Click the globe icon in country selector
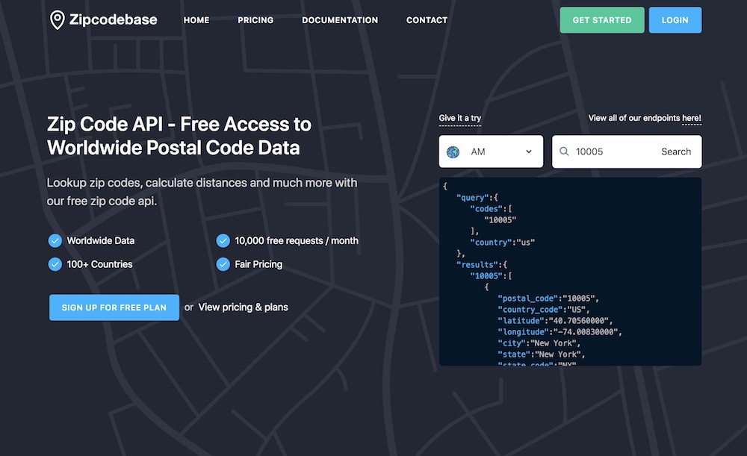 [x=453, y=152]
